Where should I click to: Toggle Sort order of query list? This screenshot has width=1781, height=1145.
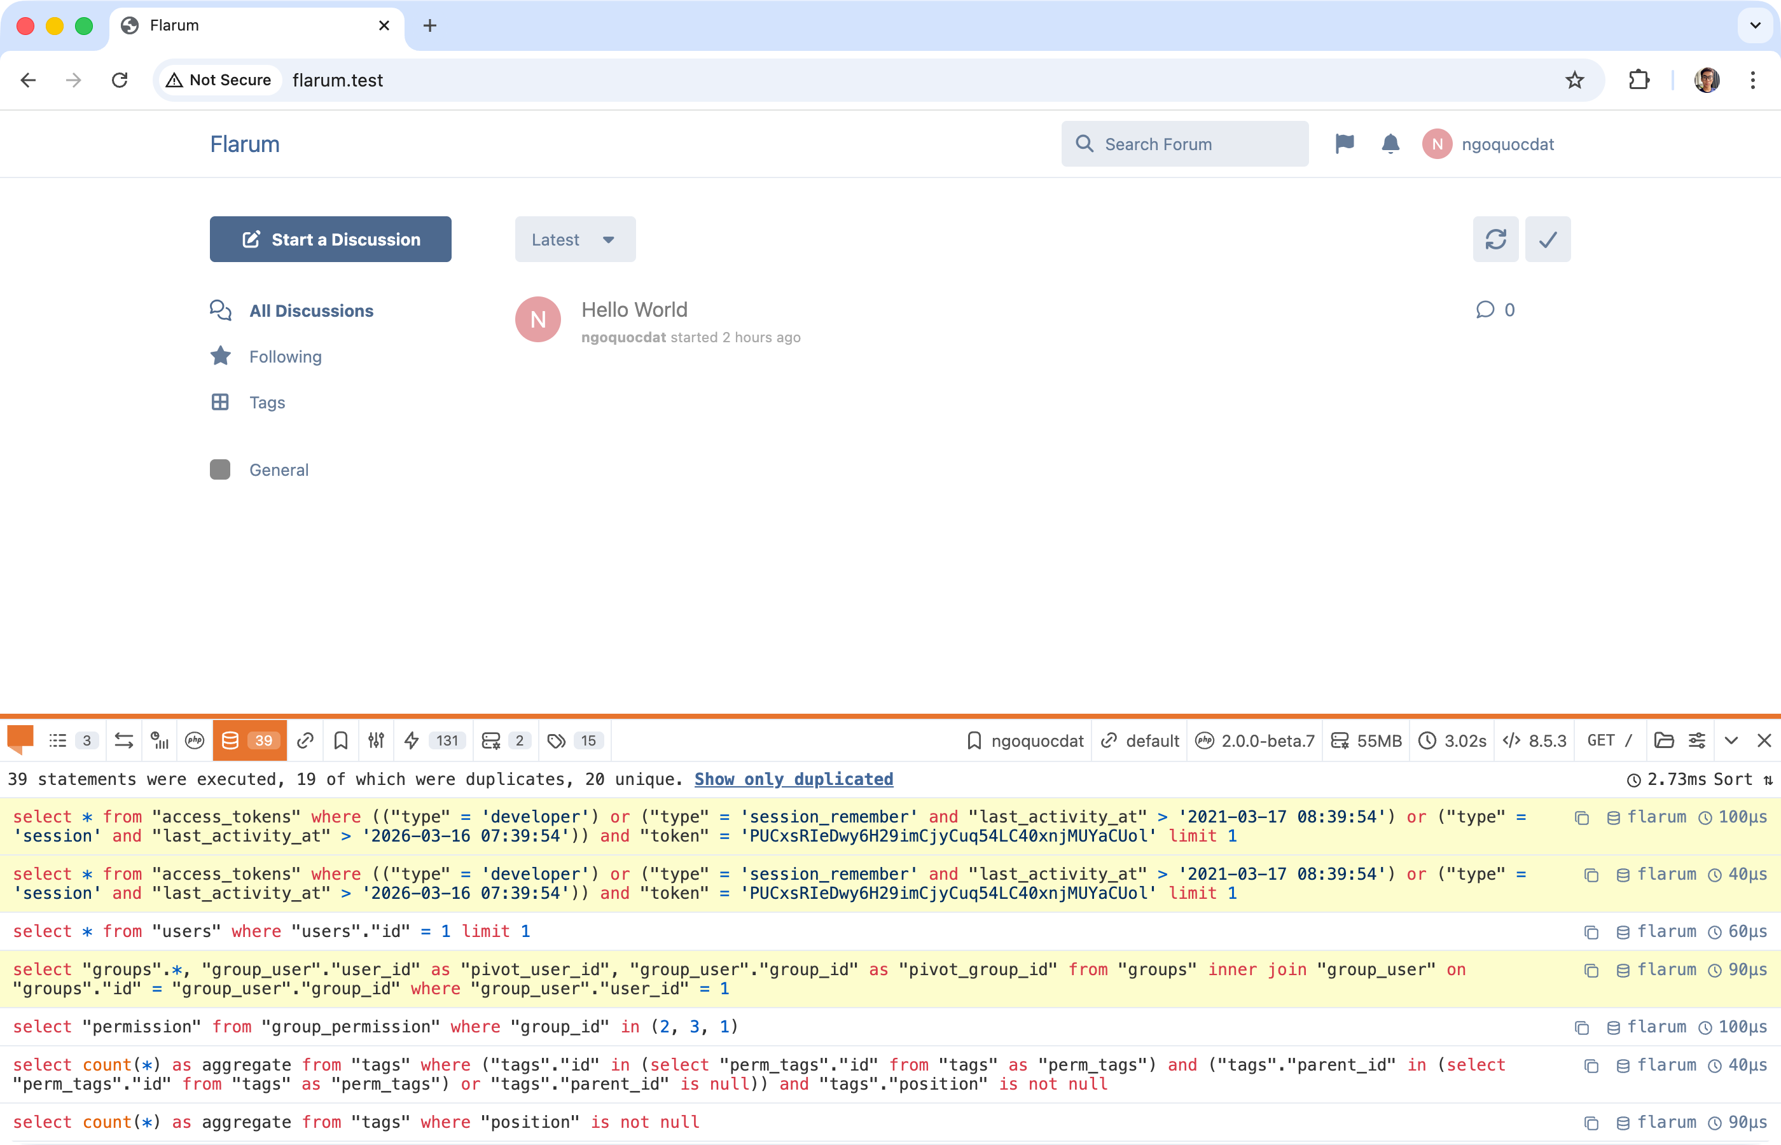click(x=1742, y=779)
